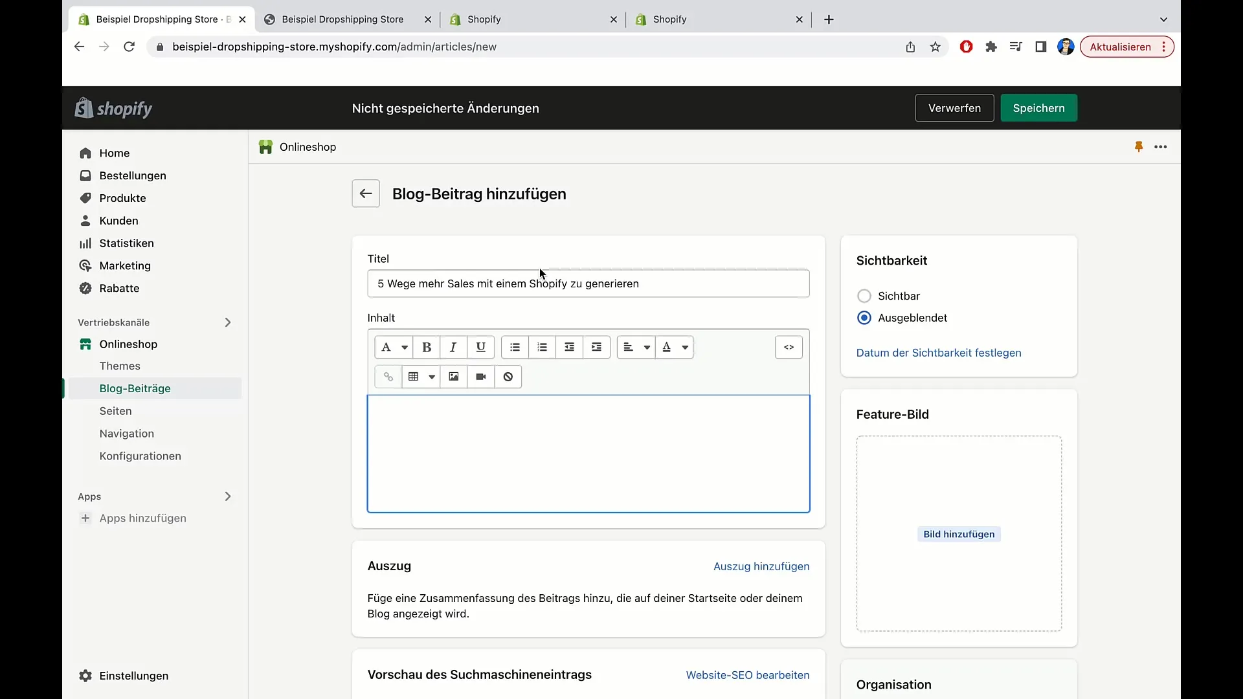1243x699 pixels.
Task: Toggle the Underline formatting icon
Action: coord(480,346)
